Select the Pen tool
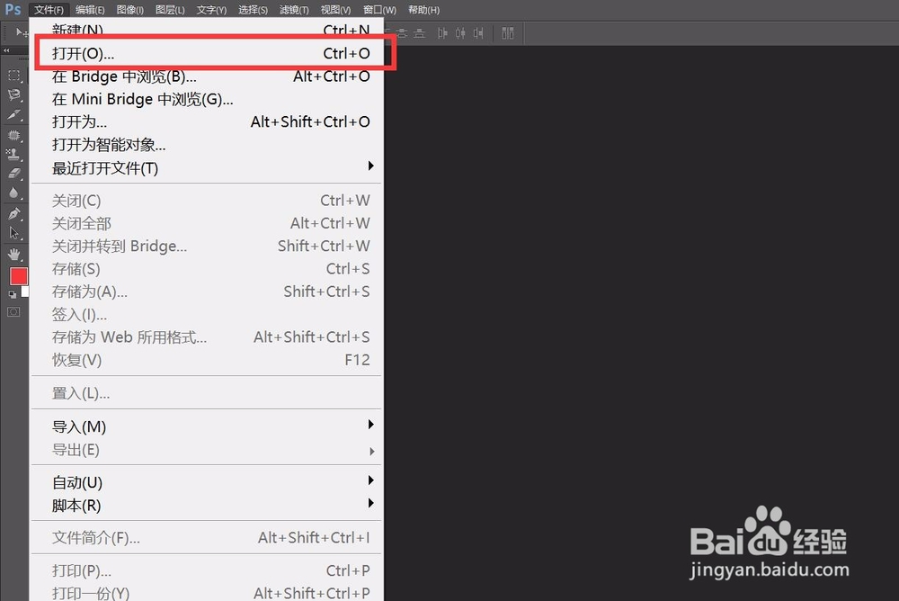This screenshot has width=899, height=601. pyautogui.click(x=13, y=213)
